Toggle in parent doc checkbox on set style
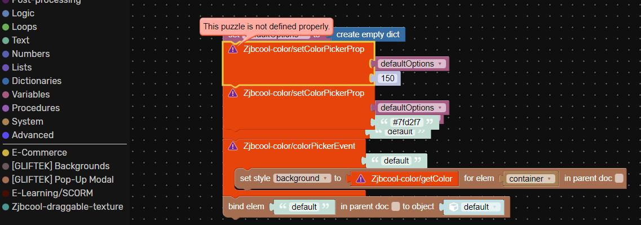This screenshot has height=225, width=641. (x=619, y=178)
